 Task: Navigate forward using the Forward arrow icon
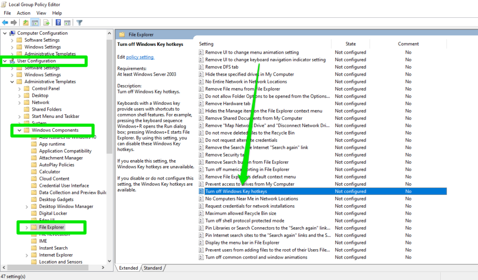13,22
